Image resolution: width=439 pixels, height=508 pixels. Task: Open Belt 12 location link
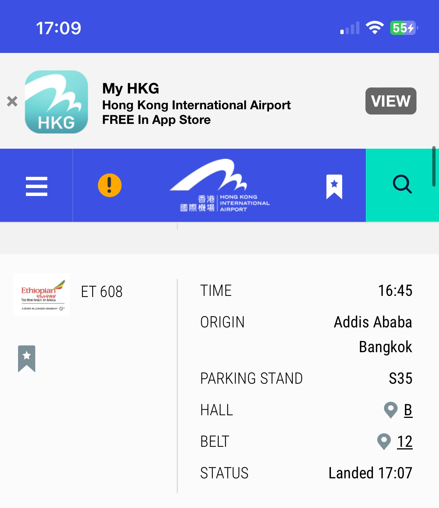[405, 442]
